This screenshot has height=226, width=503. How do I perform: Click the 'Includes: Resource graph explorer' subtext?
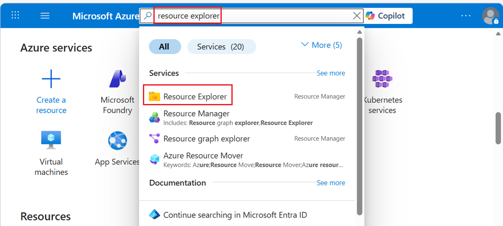pyautogui.click(x=238, y=123)
